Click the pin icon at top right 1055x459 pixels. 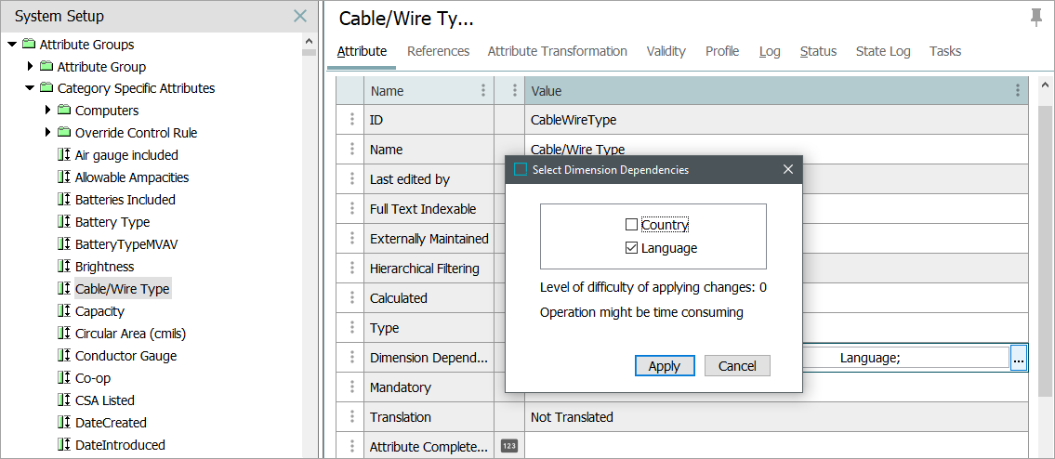[x=1036, y=19]
